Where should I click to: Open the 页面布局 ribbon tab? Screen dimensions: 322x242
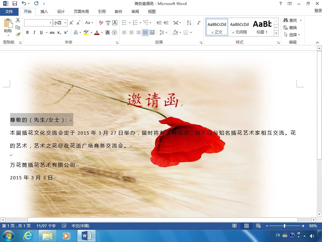(81, 12)
